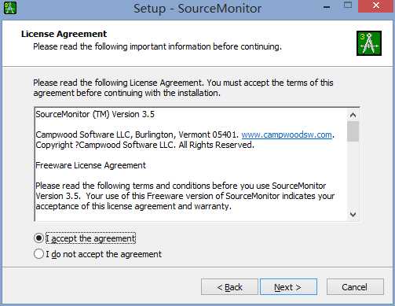Close the Setup window with X
Screen dimensions: 395x306
[x=376, y=6]
